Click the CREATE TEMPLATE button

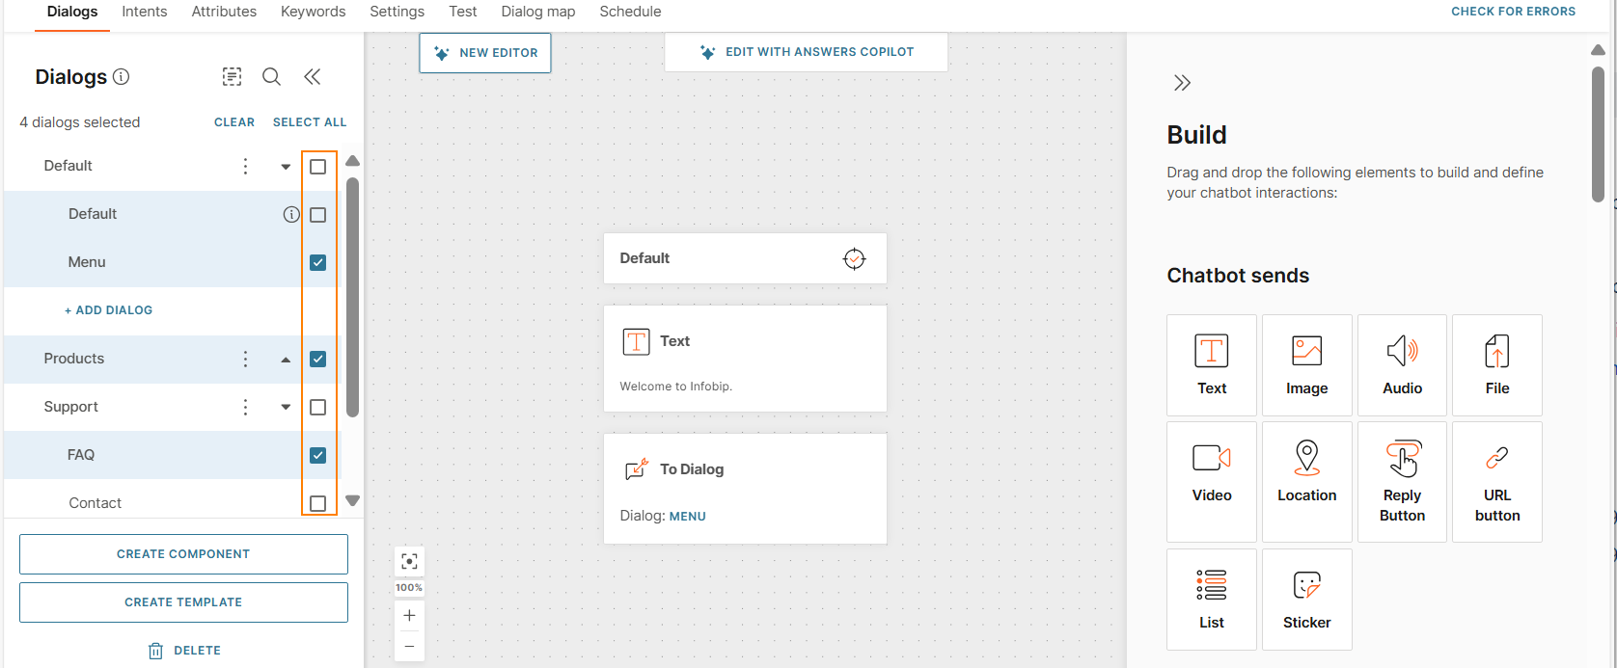point(183,601)
